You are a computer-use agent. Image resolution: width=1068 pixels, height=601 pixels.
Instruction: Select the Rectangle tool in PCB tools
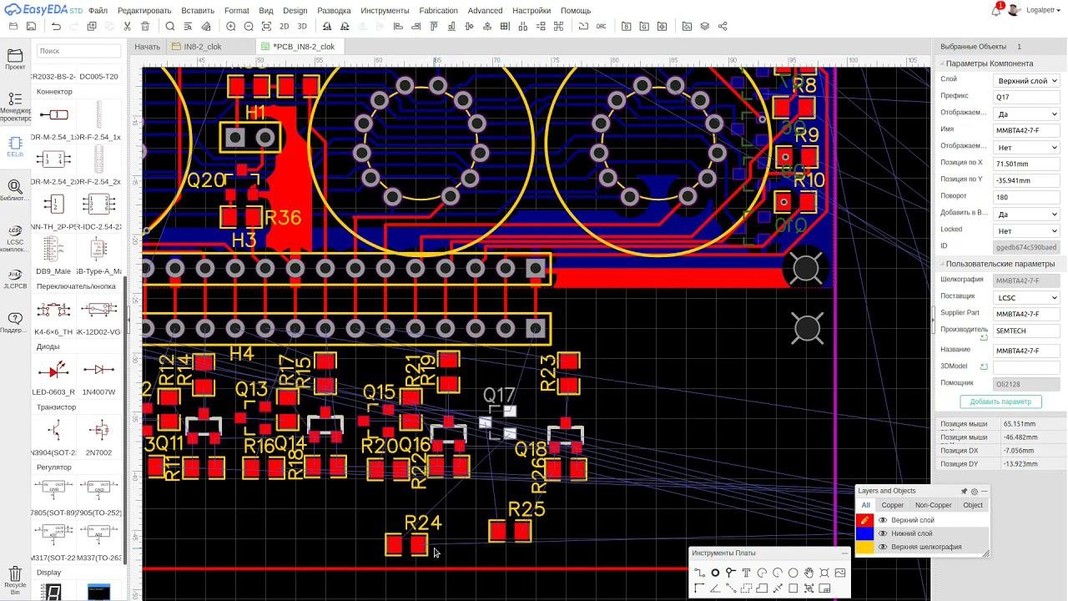(793, 588)
